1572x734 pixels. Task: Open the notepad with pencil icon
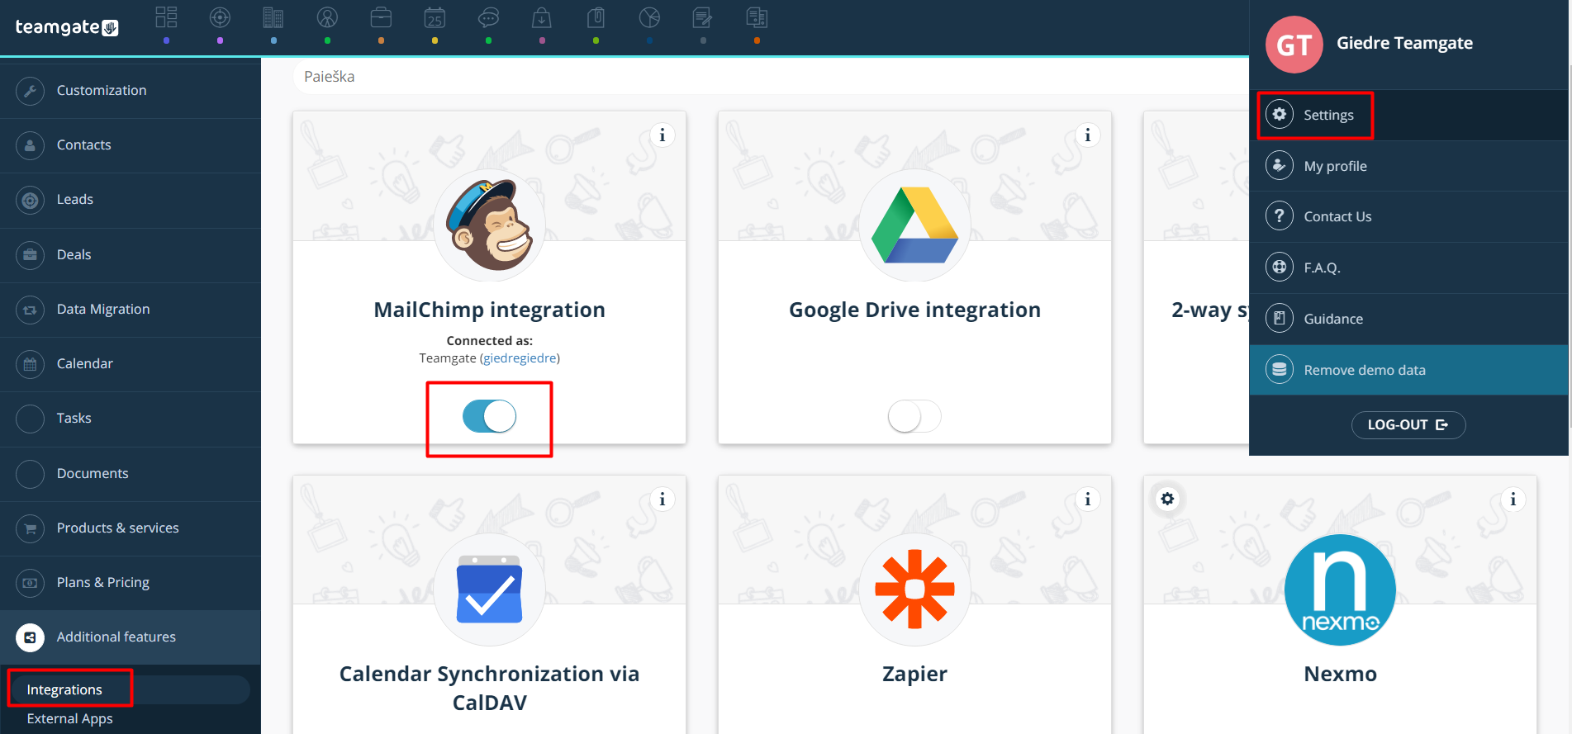click(x=703, y=17)
